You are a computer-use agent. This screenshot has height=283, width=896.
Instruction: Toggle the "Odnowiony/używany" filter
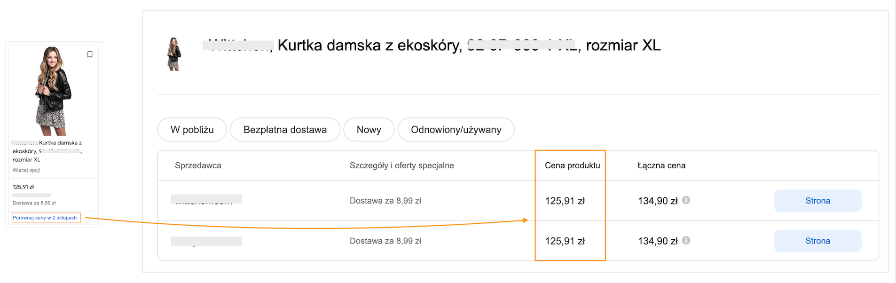point(456,130)
